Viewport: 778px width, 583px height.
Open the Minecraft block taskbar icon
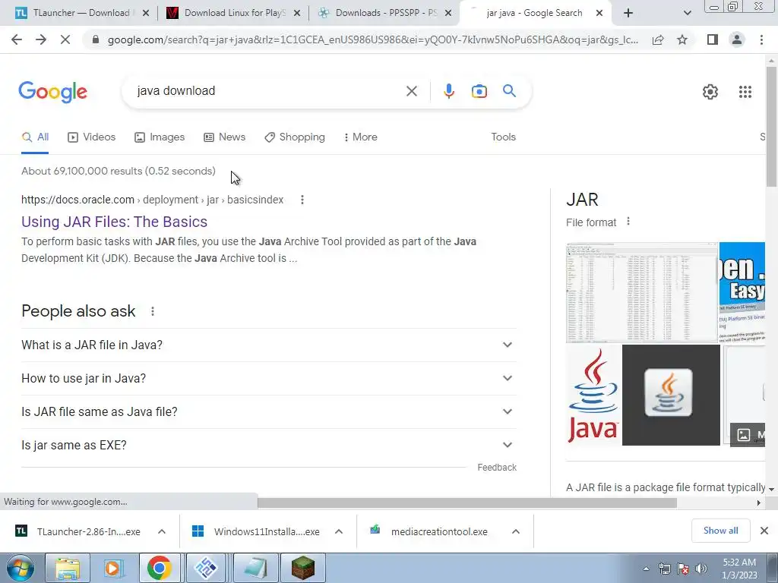(303, 568)
